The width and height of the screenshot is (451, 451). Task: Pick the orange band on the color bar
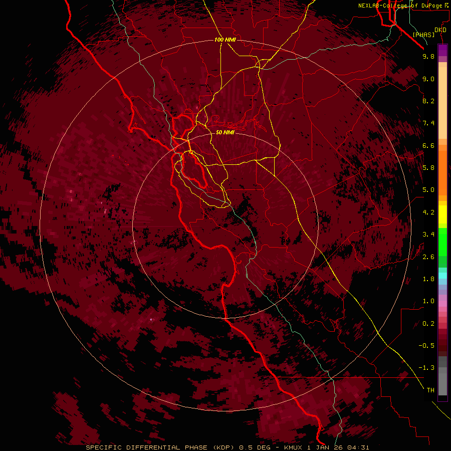tap(442, 173)
